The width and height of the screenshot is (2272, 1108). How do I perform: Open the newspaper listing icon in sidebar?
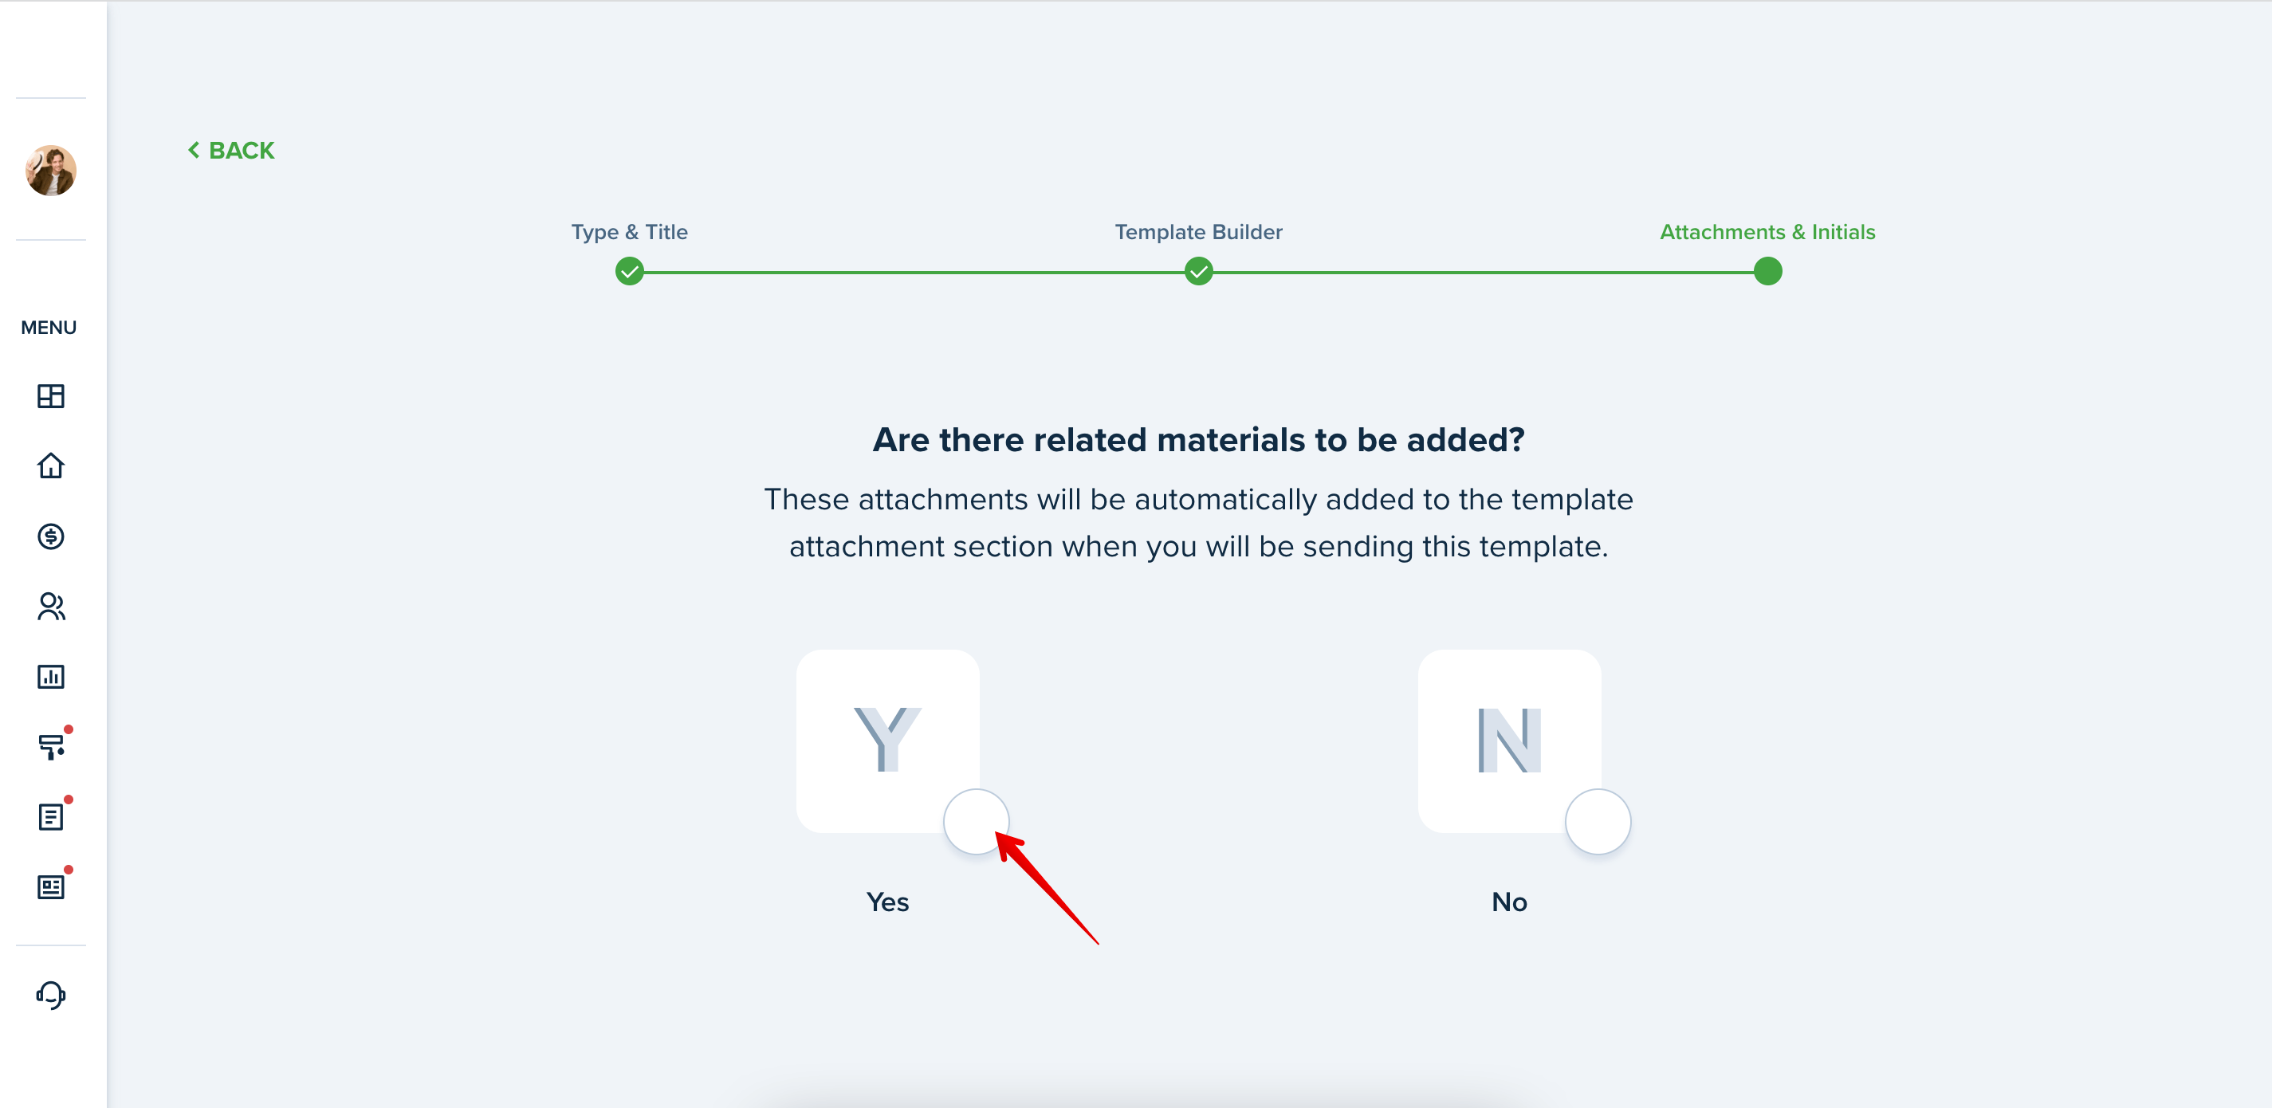(51, 886)
